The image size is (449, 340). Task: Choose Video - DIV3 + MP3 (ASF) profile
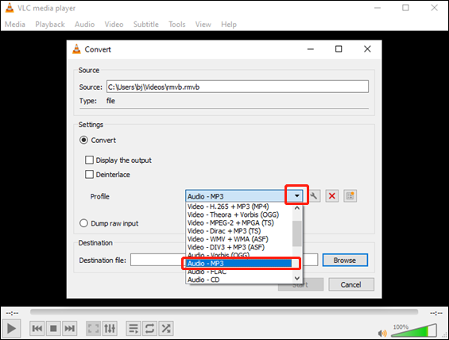click(x=239, y=247)
